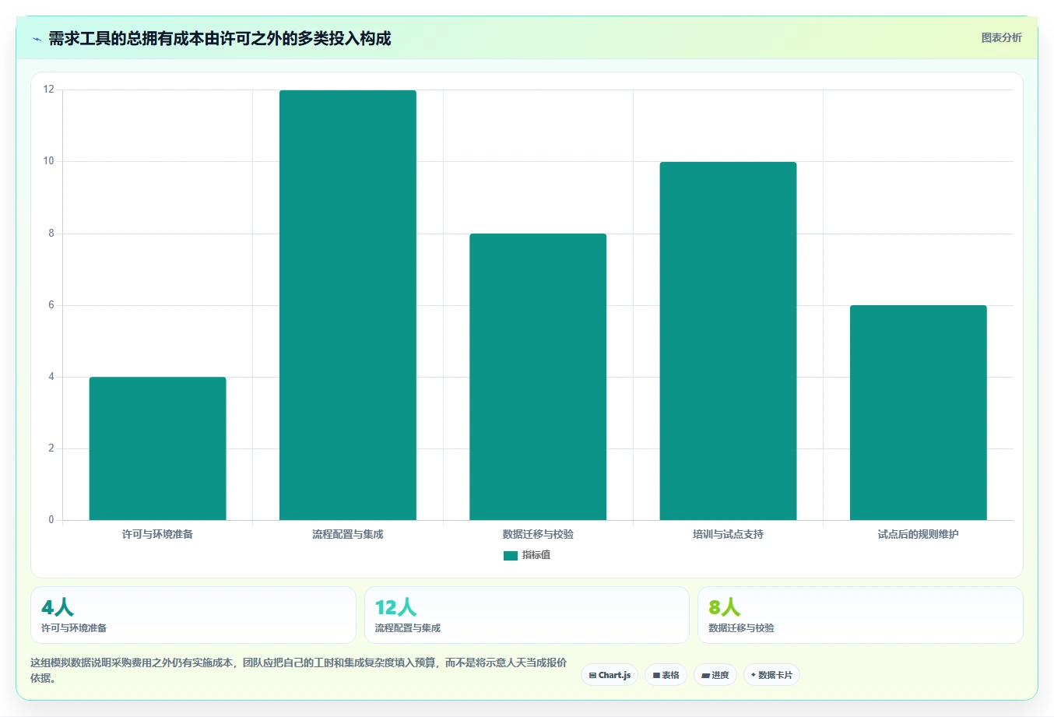Click the y-axis value 10

pos(49,161)
